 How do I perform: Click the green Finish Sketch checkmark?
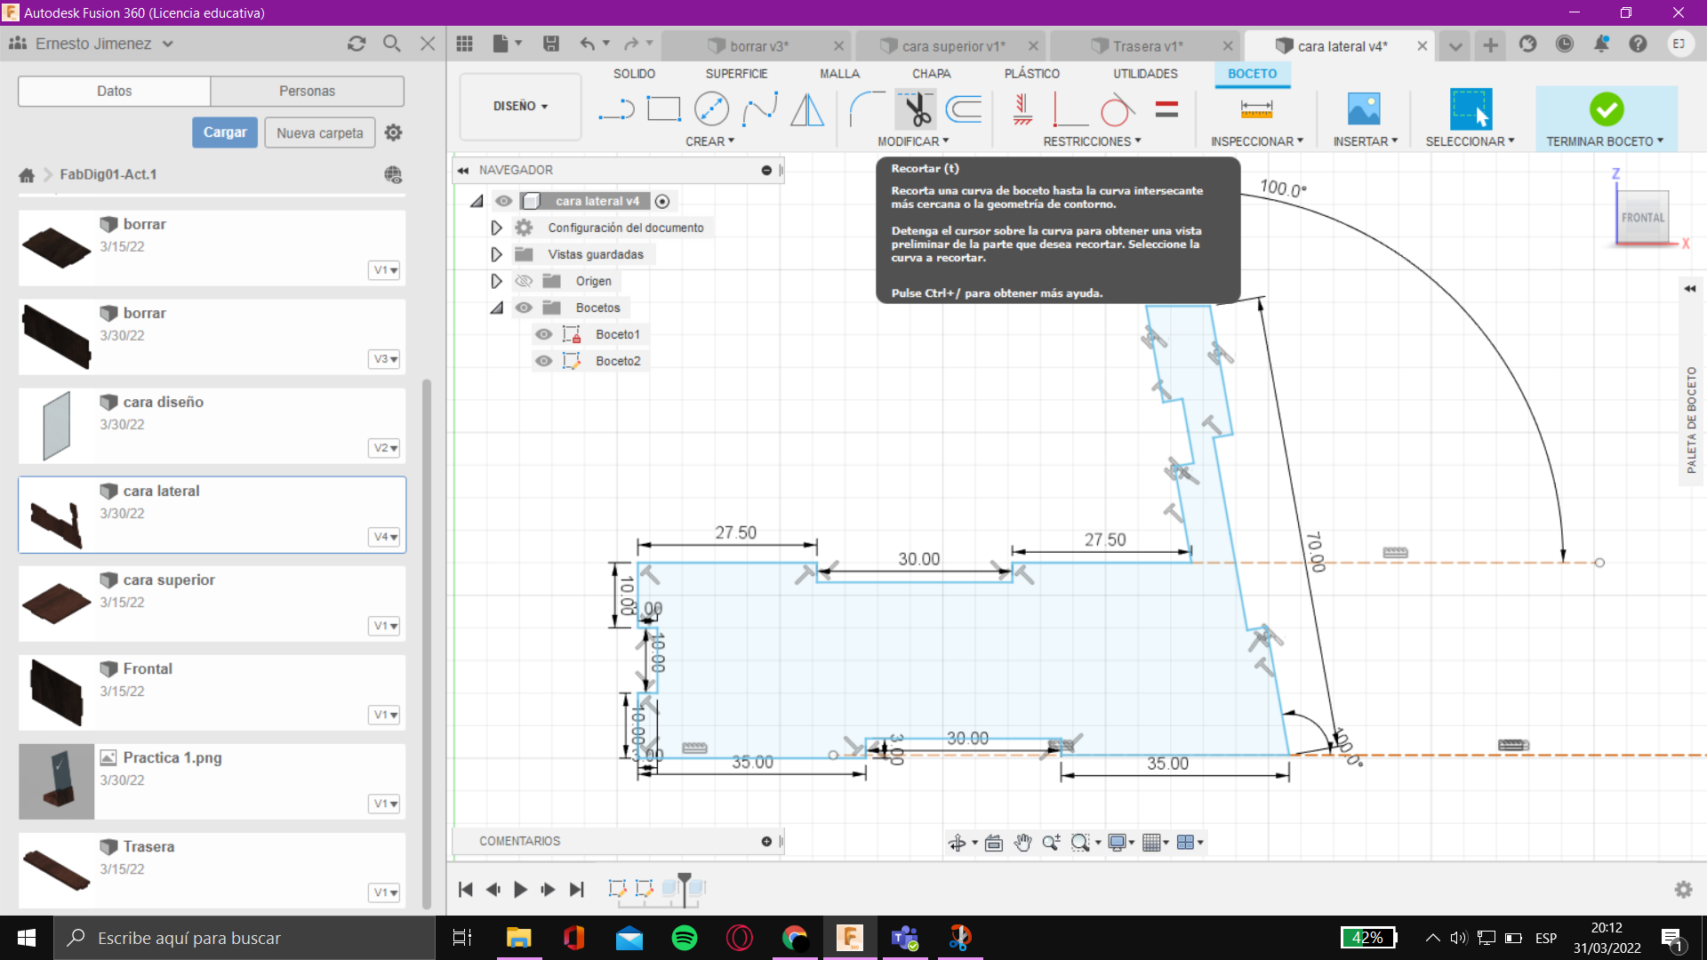[x=1606, y=109]
